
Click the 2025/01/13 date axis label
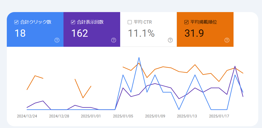click(x=187, y=116)
